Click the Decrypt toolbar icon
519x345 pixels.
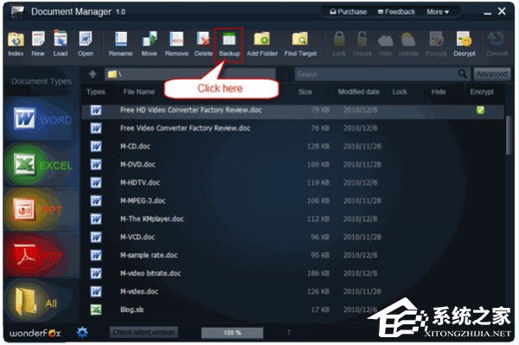click(x=465, y=43)
